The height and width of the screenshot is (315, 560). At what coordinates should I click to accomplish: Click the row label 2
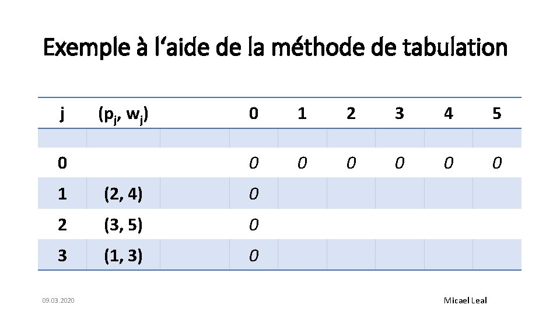62,225
